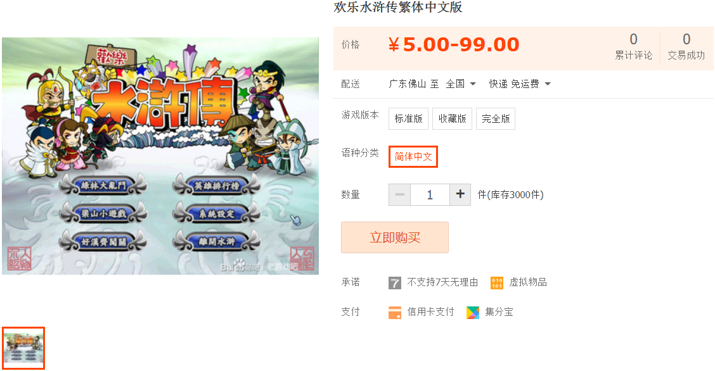The height and width of the screenshot is (371, 715).
Task: Expand the 全国 destination dropdown
Action: tap(461, 84)
